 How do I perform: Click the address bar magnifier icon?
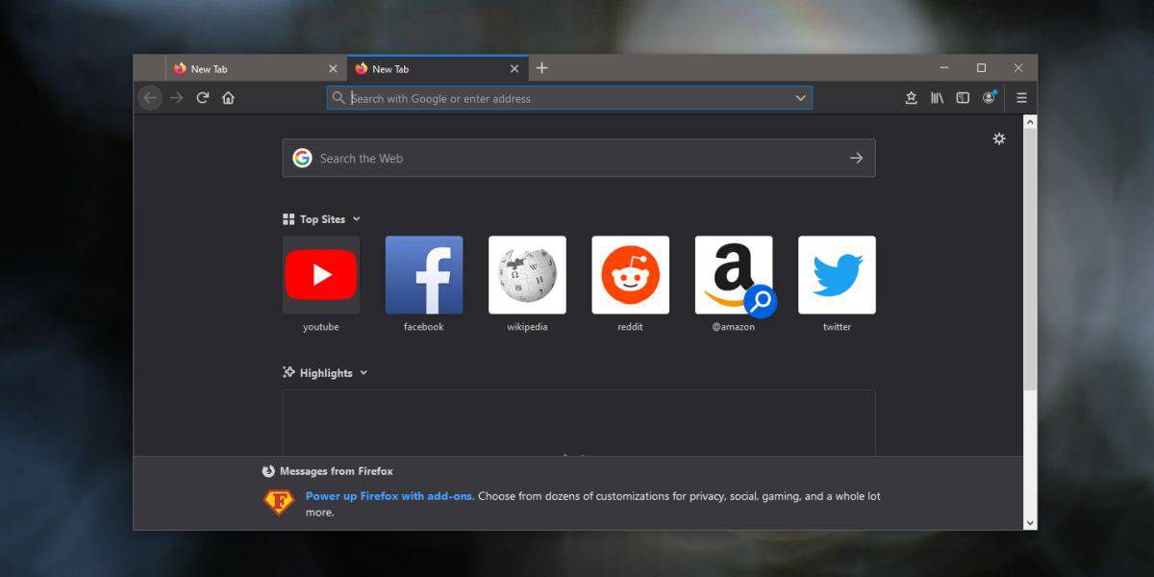tap(339, 98)
